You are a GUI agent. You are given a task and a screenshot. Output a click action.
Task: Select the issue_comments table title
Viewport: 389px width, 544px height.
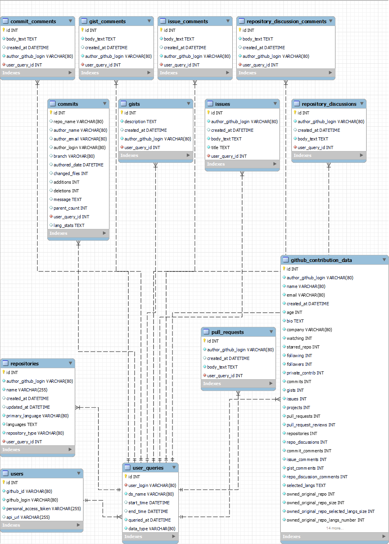(188, 21)
